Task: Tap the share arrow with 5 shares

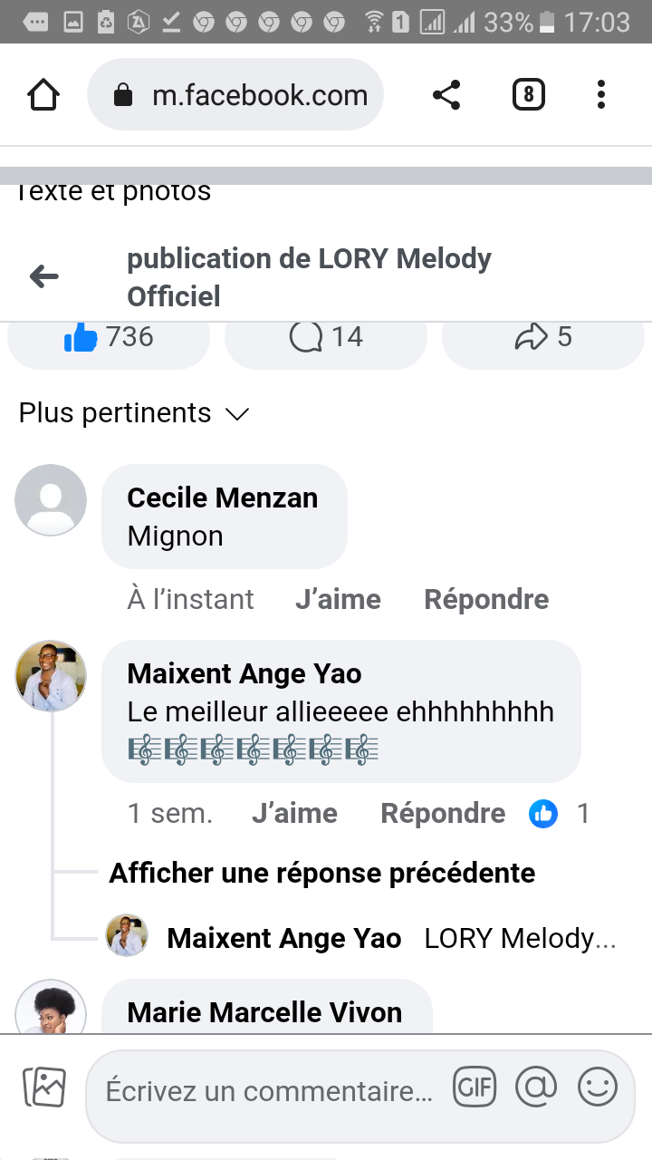Action: pos(543,338)
